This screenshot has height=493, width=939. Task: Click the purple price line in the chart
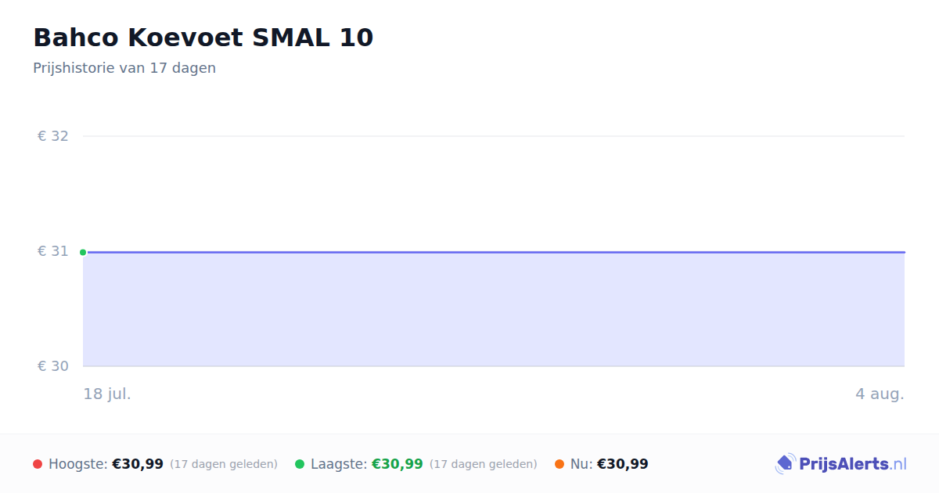pyautogui.click(x=494, y=252)
